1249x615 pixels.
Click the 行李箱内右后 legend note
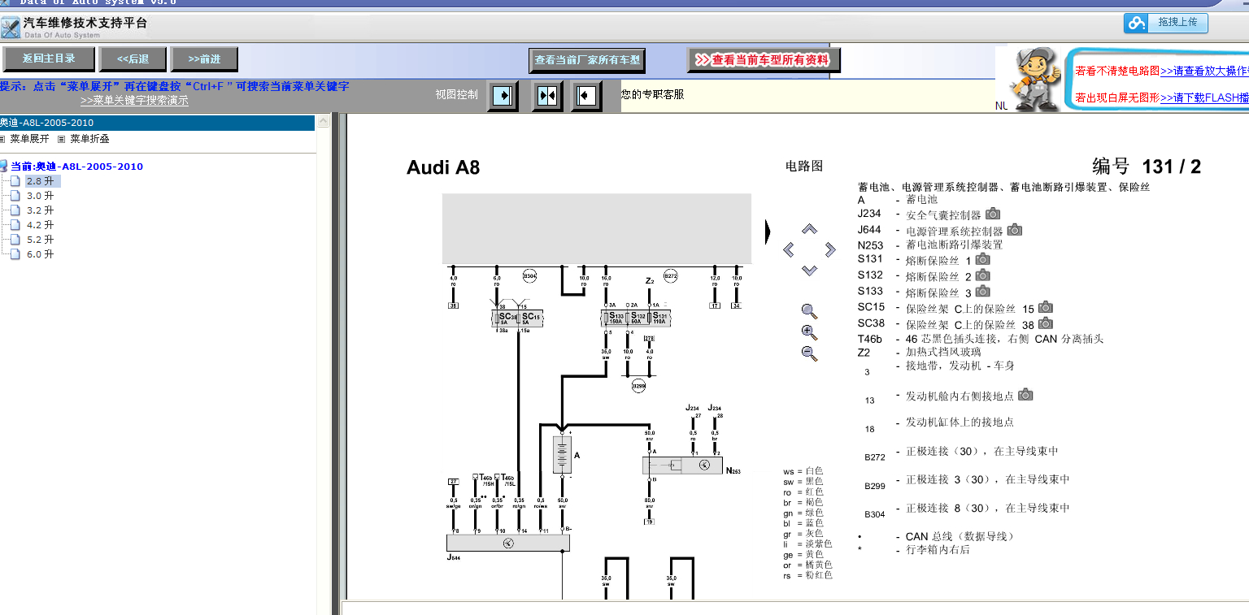(x=938, y=550)
